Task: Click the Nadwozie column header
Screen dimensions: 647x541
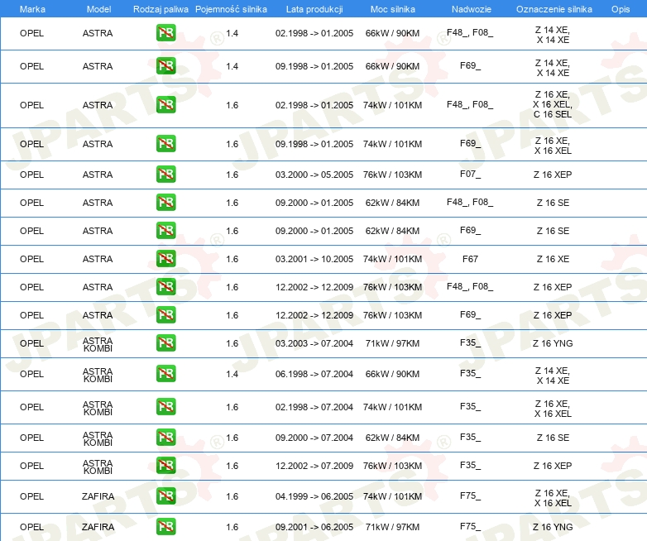Action: coord(472,9)
